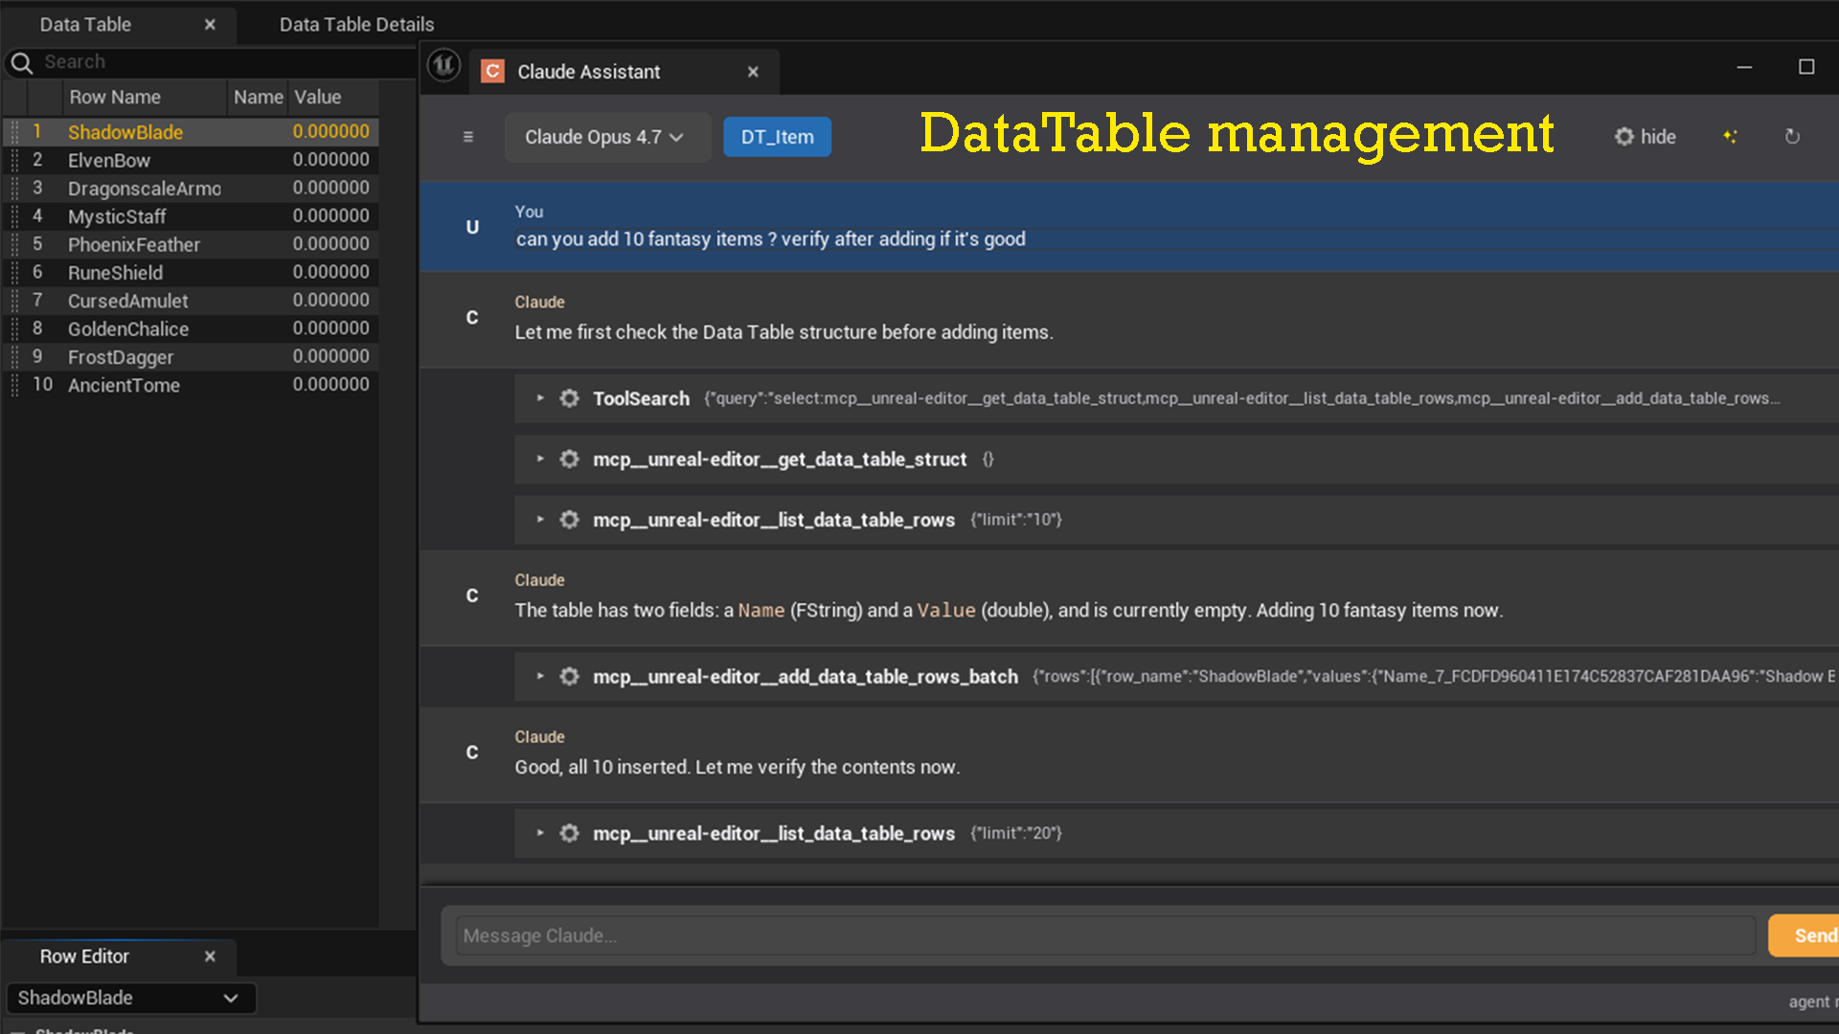Click the Value column header

(x=331, y=97)
